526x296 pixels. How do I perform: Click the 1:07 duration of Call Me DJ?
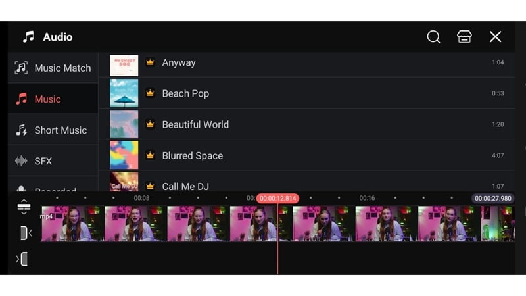498,186
